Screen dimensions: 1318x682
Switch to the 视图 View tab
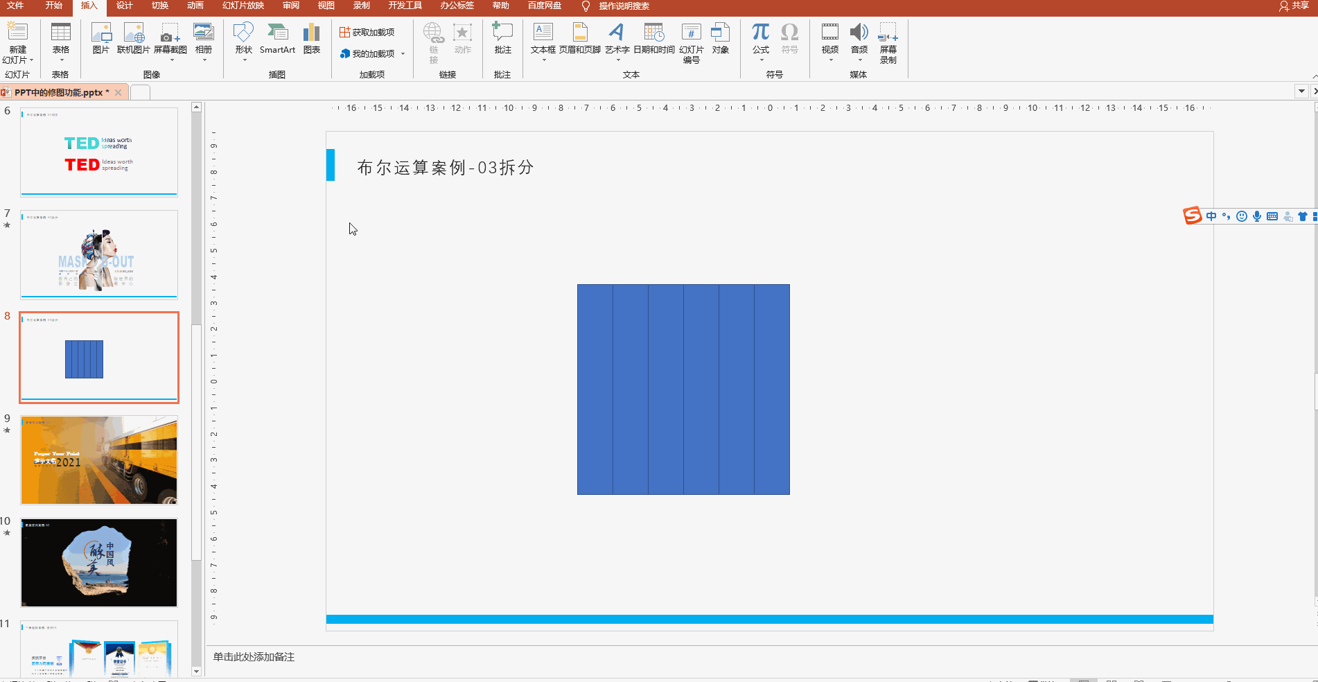click(x=326, y=6)
